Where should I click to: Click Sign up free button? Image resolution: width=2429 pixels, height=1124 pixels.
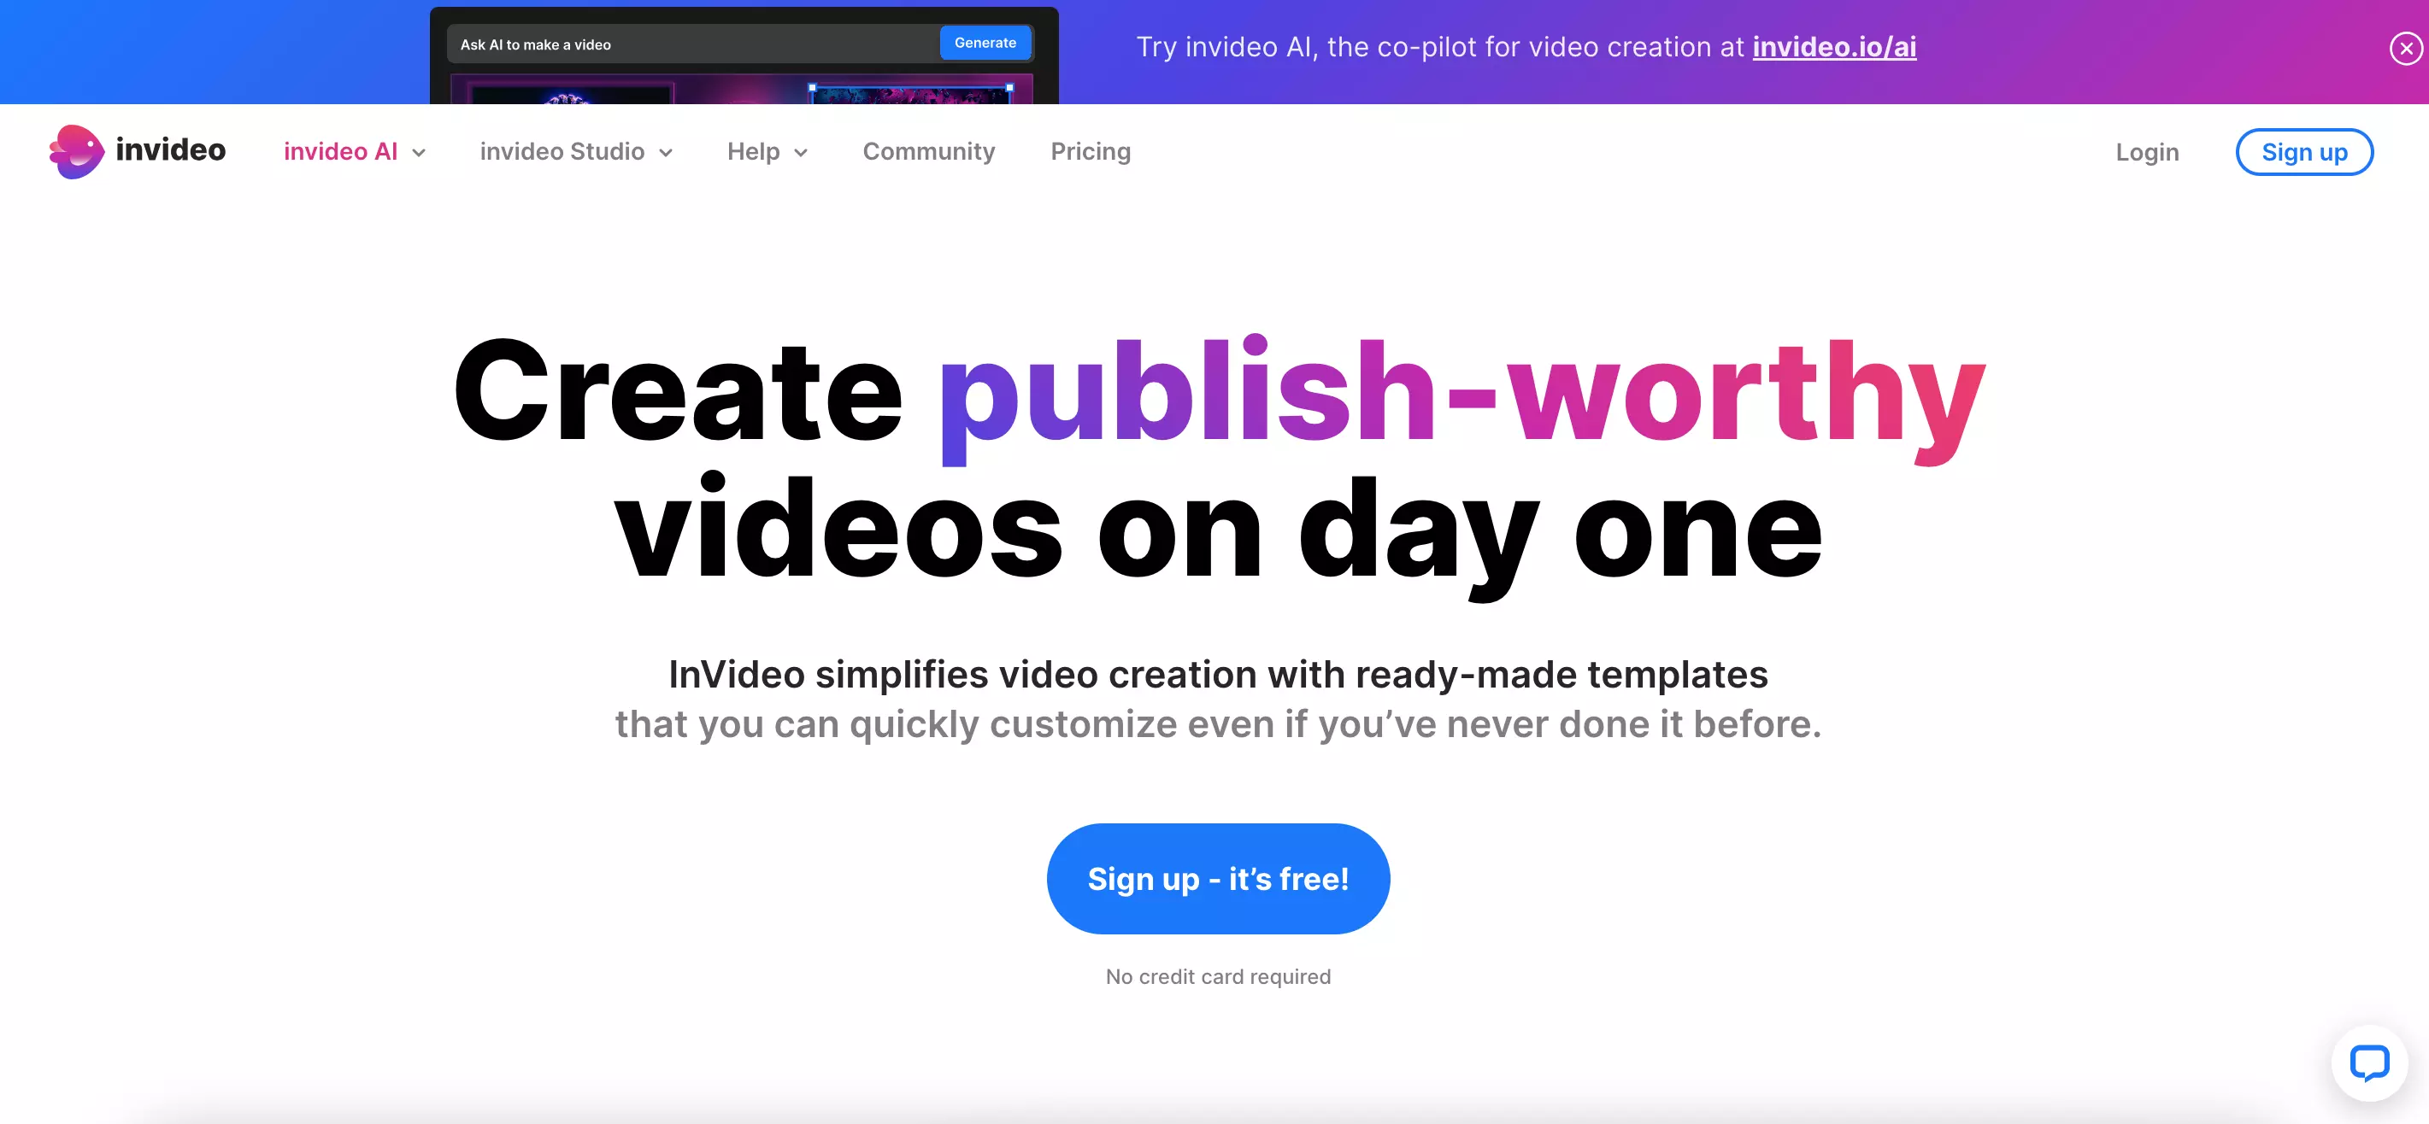point(1218,880)
